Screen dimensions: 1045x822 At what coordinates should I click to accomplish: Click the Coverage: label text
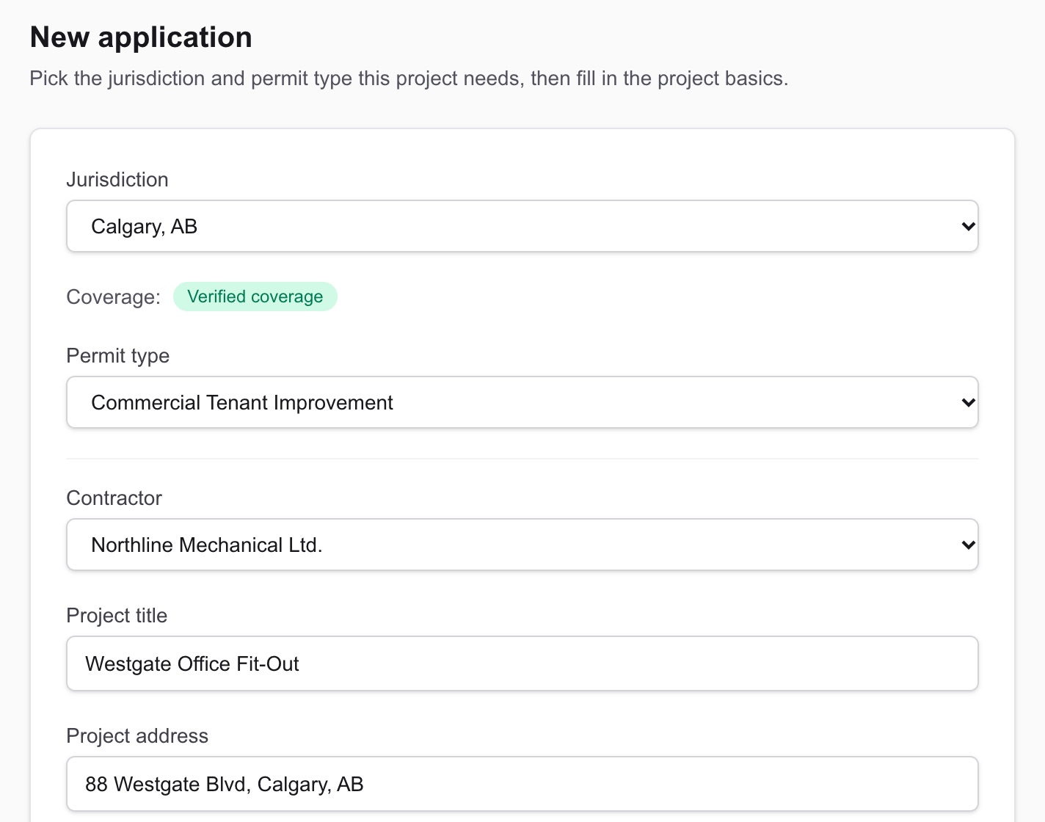(x=113, y=297)
